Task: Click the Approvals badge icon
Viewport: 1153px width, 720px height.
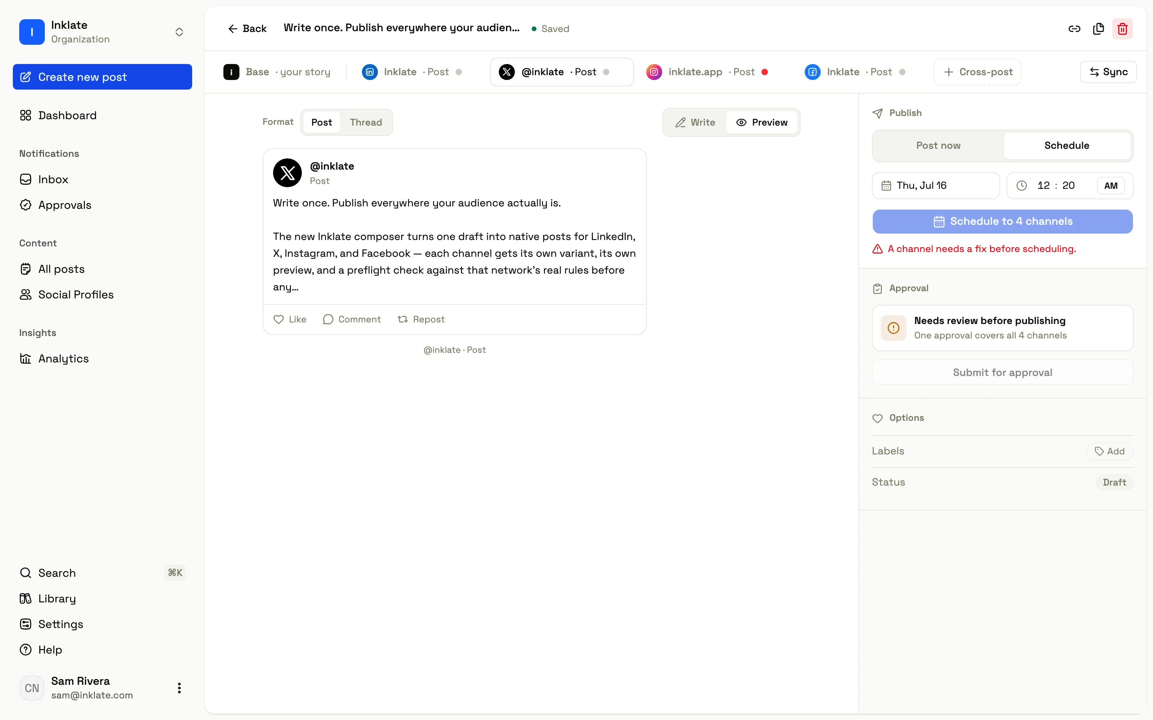Action: (26, 205)
